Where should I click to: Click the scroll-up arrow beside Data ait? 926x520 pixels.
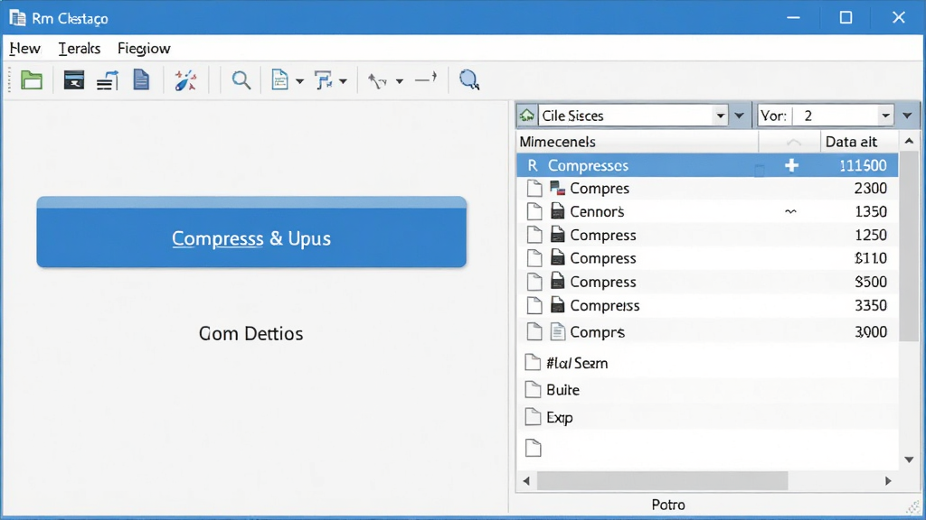click(x=909, y=141)
